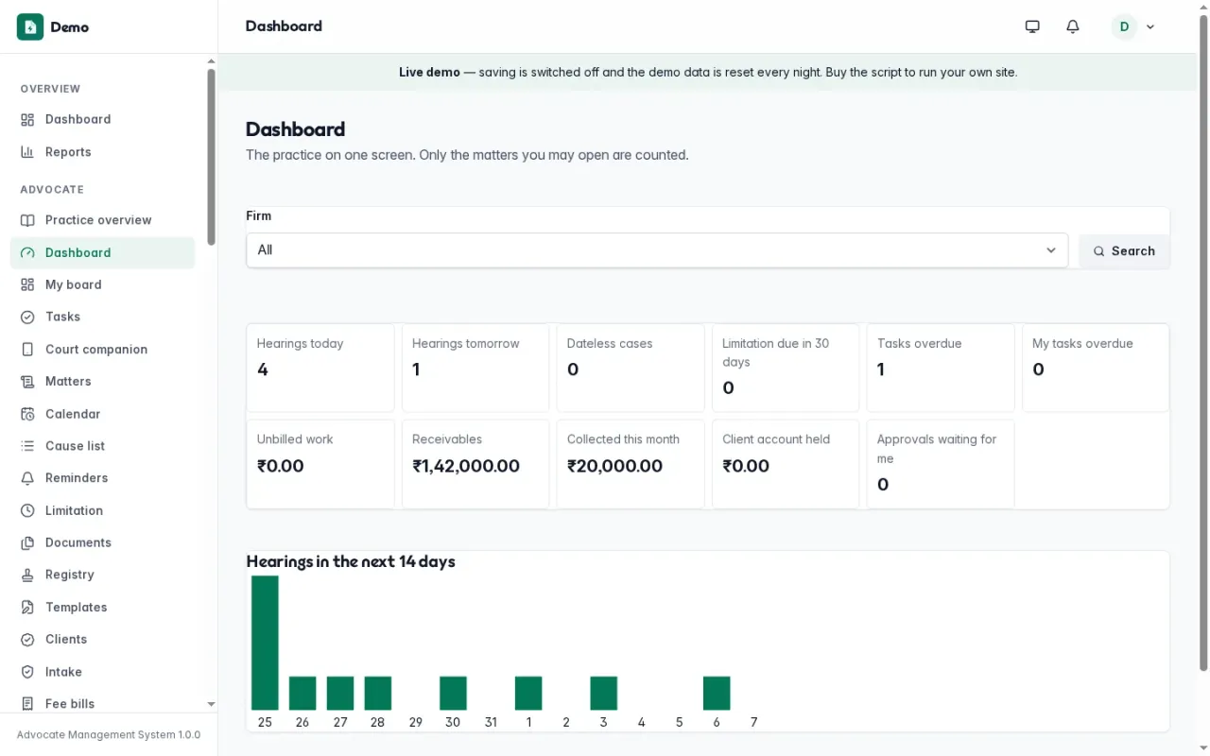The width and height of the screenshot is (1210, 756).
Task: Open the active Dashboard item under Advocate
Action: (x=103, y=252)
